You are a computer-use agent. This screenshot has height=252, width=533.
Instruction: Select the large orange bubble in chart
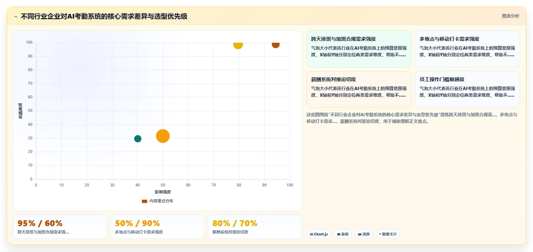(x=163, y=136)
